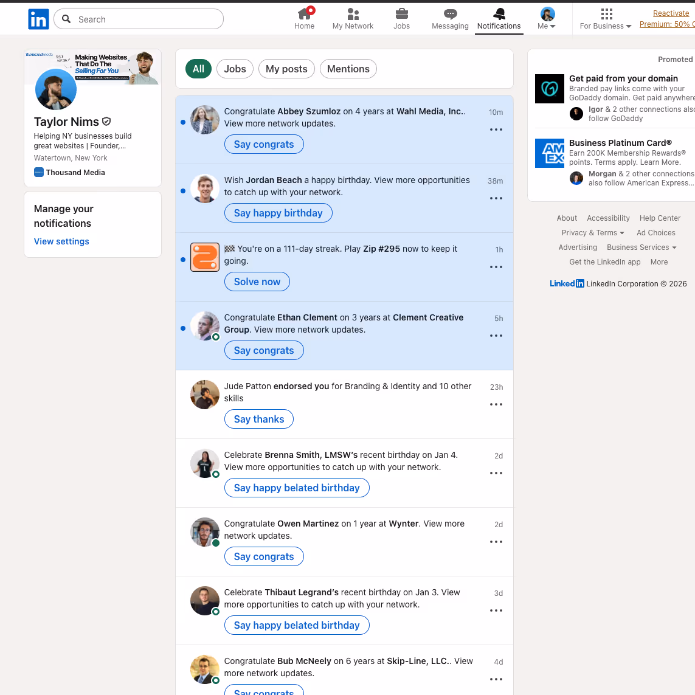Click View settings link
This screenshot has width=695, height=695.
(61, 241)
